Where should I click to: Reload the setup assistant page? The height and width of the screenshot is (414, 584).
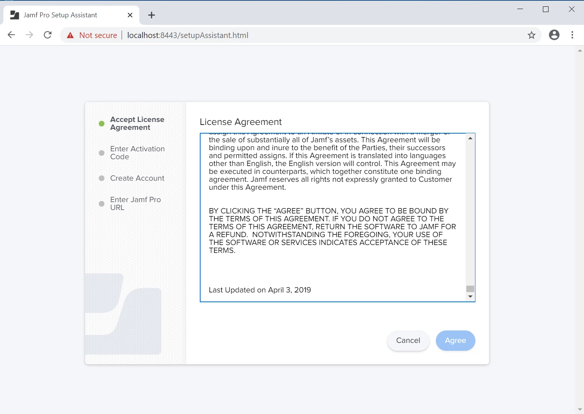click(x=48, y=35)
